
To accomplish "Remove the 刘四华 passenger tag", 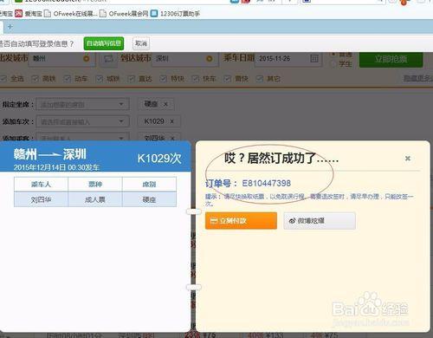I will [x=172, y=139].
